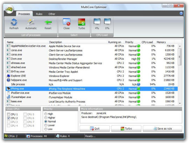189x143 pixels.
Task: Sort by the Running on column header
Action: pyautogui.click(x=115, y=42)
